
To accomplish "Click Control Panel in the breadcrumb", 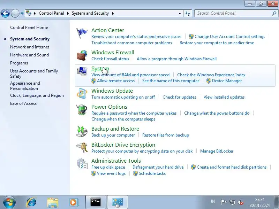I will [x=51, y=13].
